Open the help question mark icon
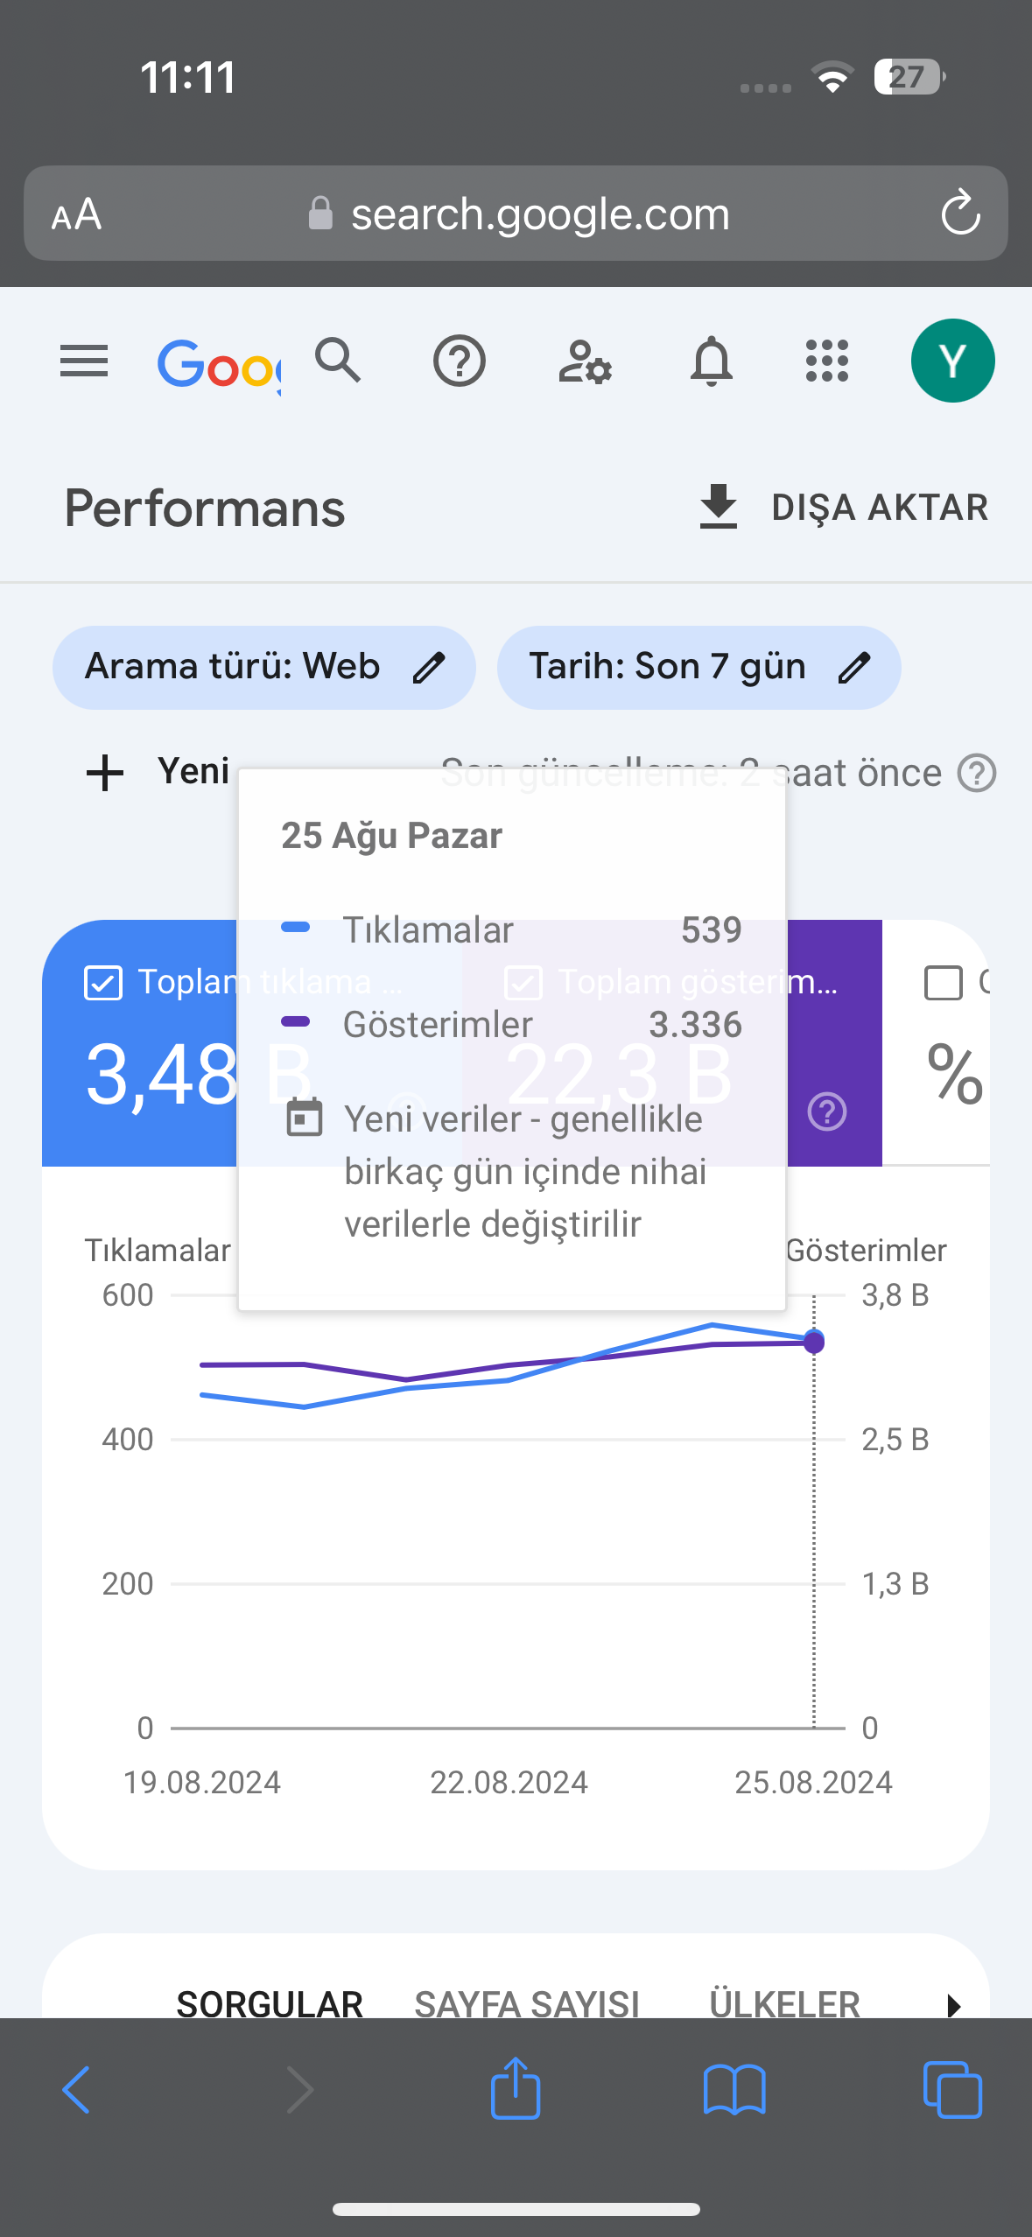The image size is (1032, 2237). (x=460, y=361)
